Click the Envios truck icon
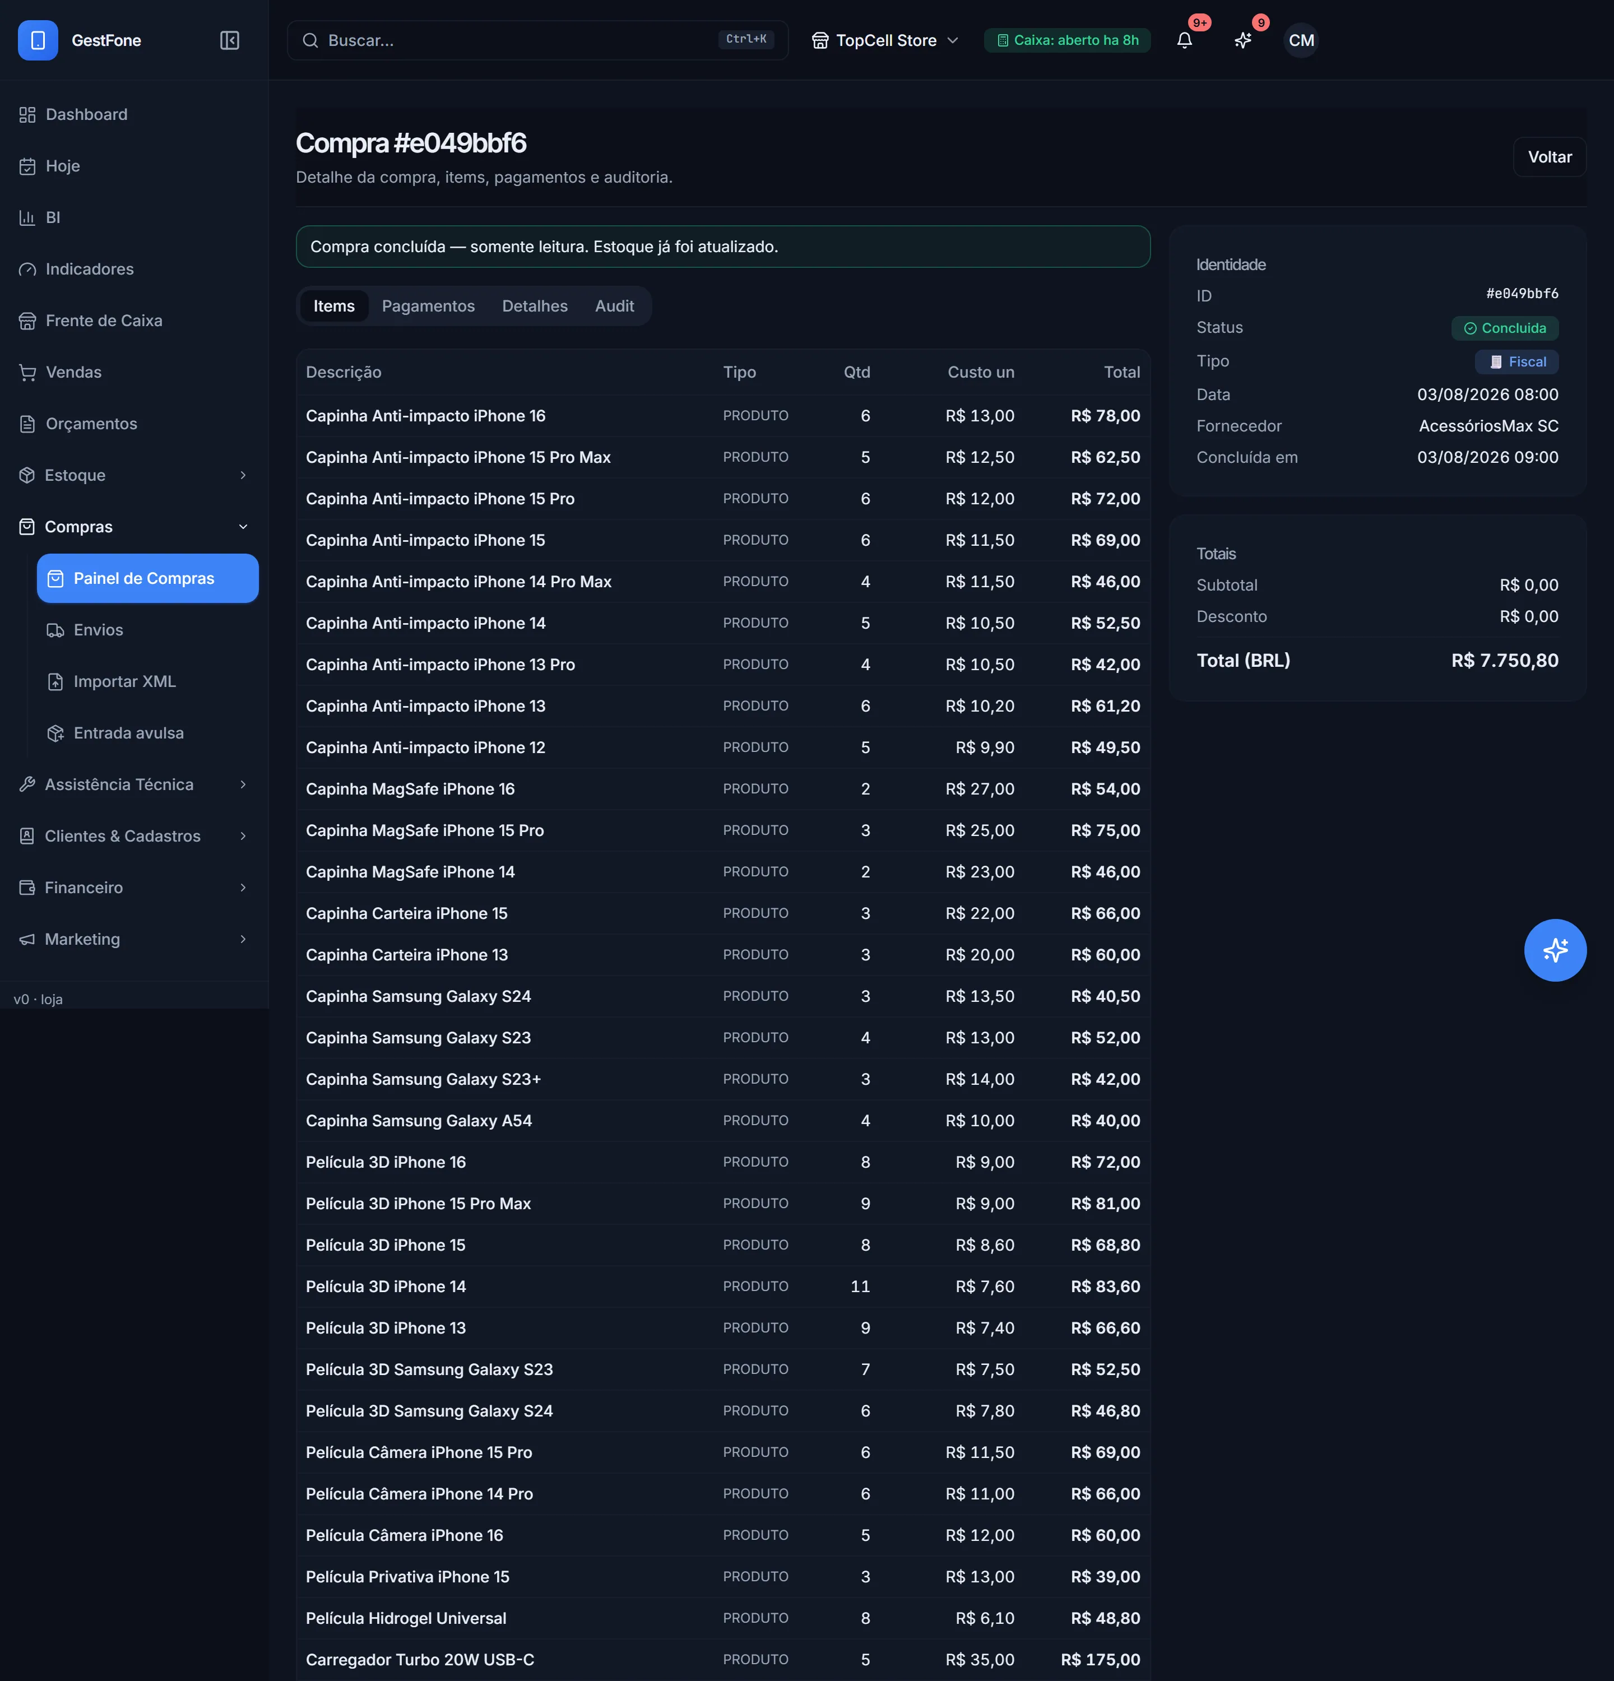 click(55, 630)
